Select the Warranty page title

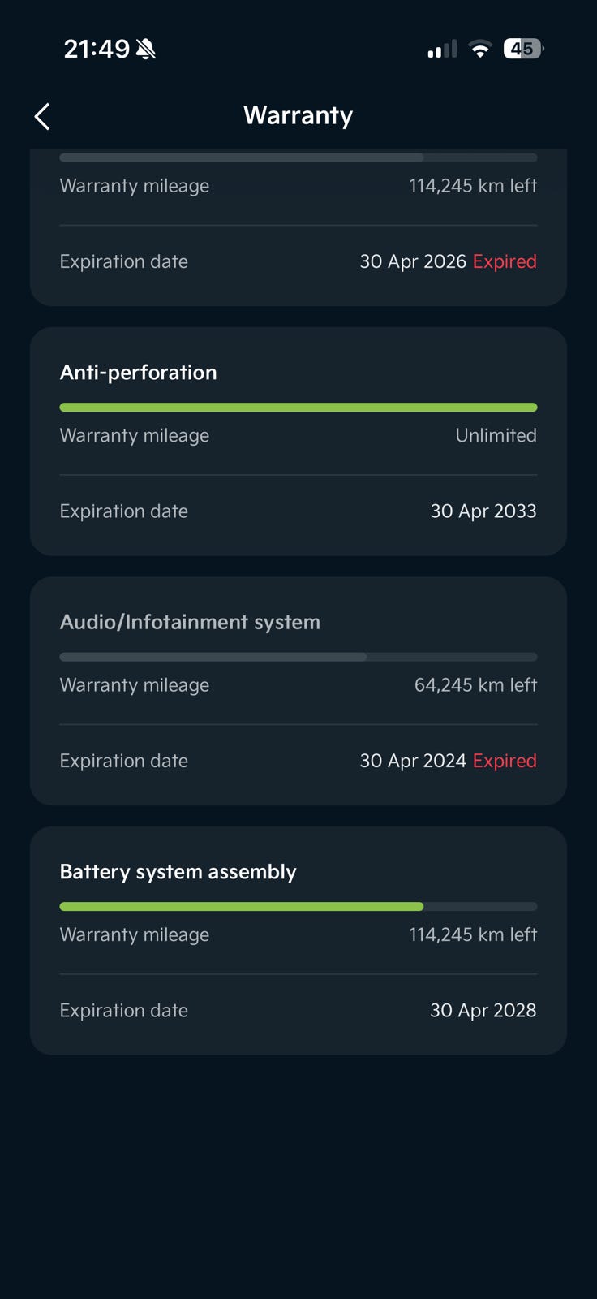(x=298, y=115)
